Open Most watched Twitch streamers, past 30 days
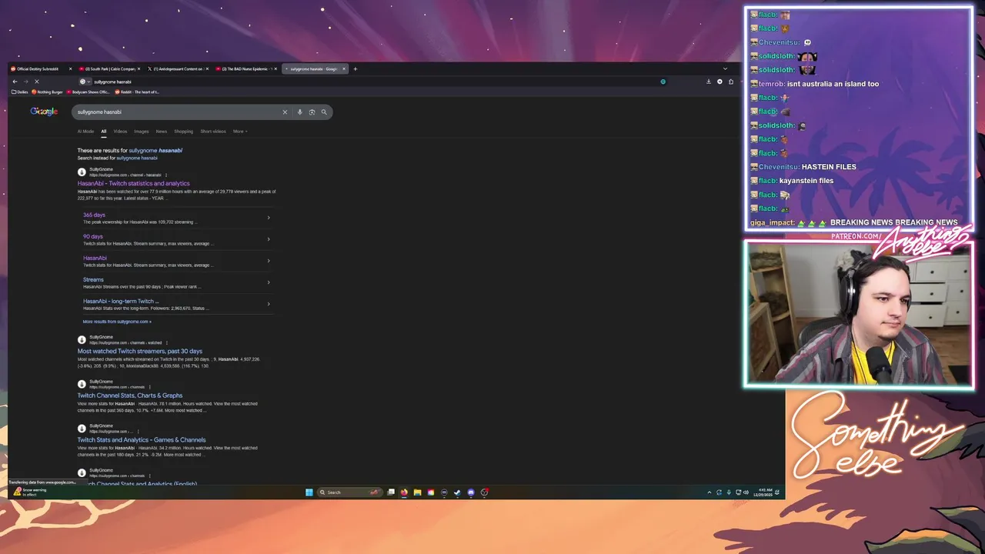985x554 pixels. (140, 352)
